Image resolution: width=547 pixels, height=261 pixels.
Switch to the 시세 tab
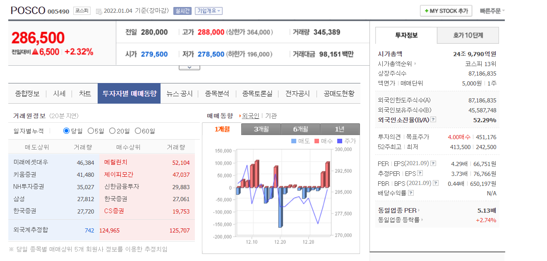click(59, 94)
